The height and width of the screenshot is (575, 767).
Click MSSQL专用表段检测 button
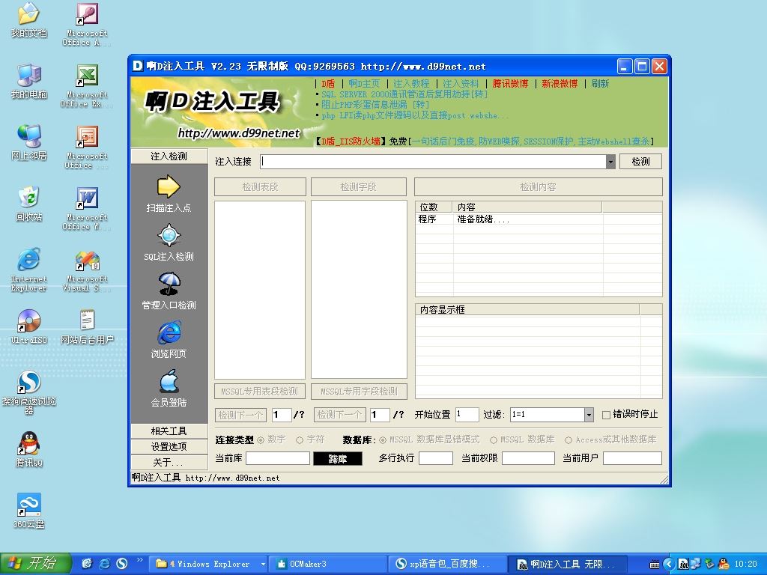tap(260, 391)
